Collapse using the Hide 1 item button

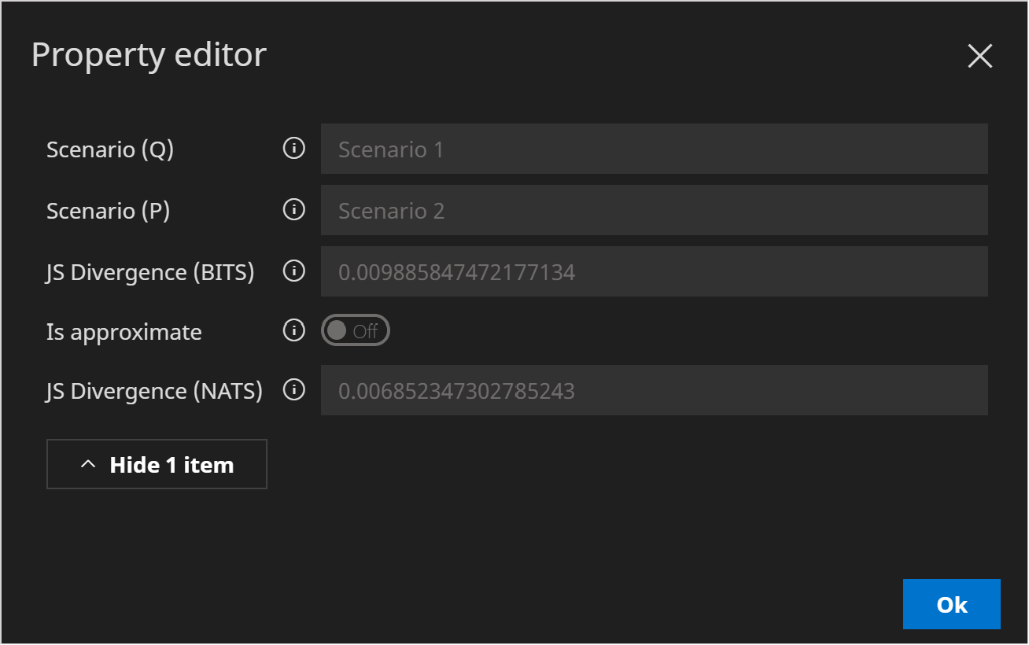click(157, 464)
